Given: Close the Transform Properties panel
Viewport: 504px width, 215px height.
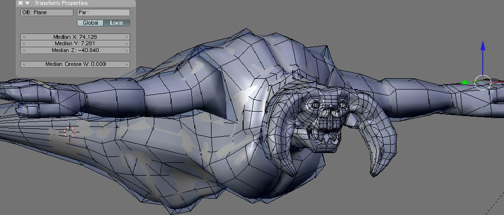Looking at the screenshot, I should point(21,3).
